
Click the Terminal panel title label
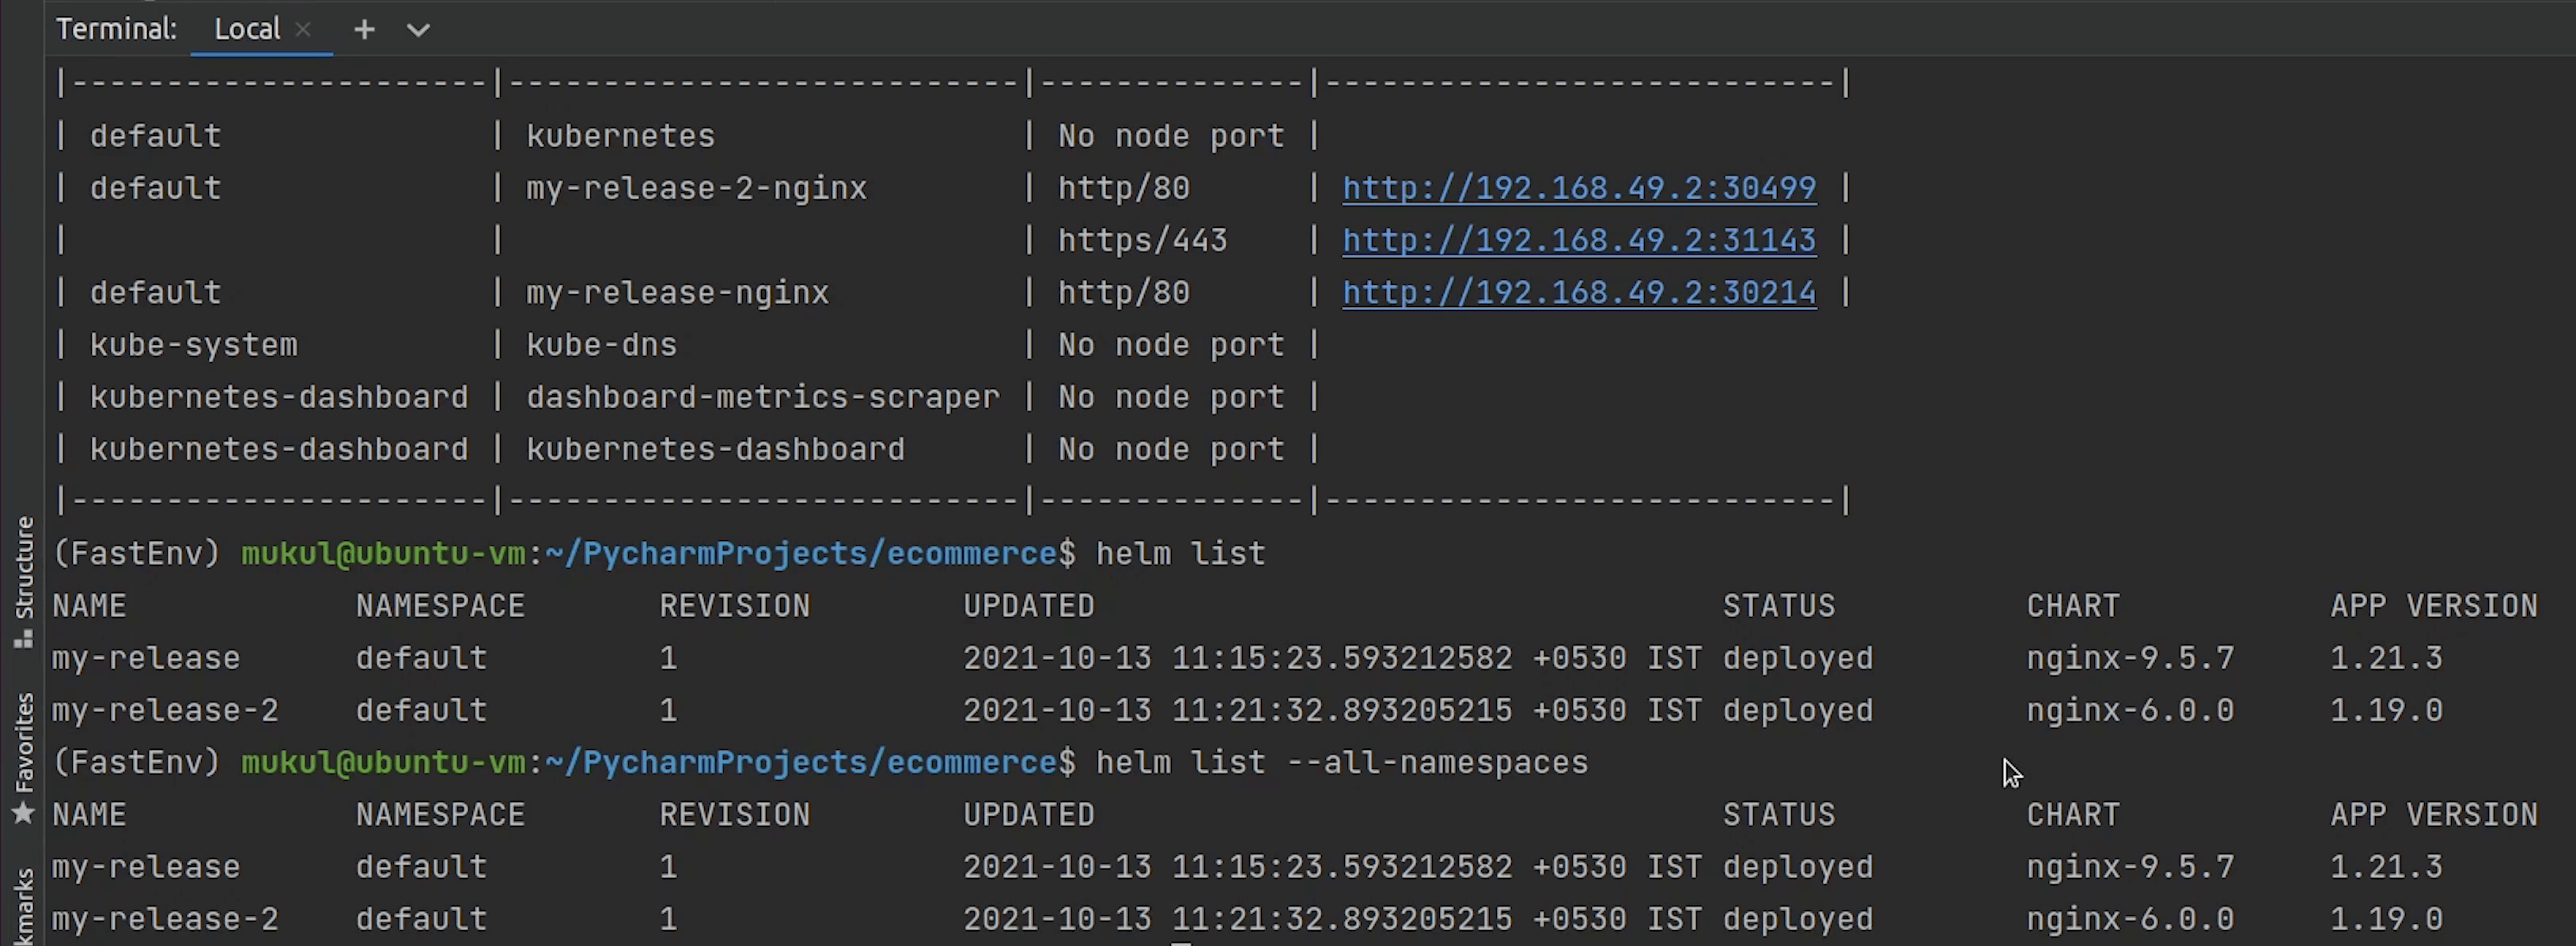click(116, 29)
